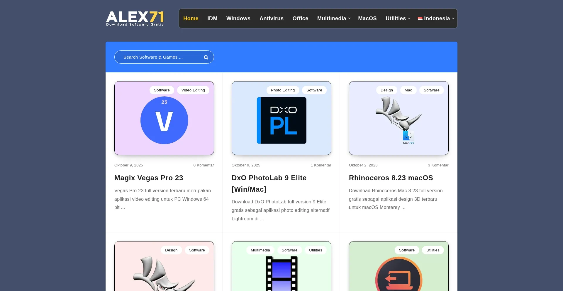This screenshot has height=291, width=563.
Task: Click the Indonesia flag icon
Action: [420, 18]
